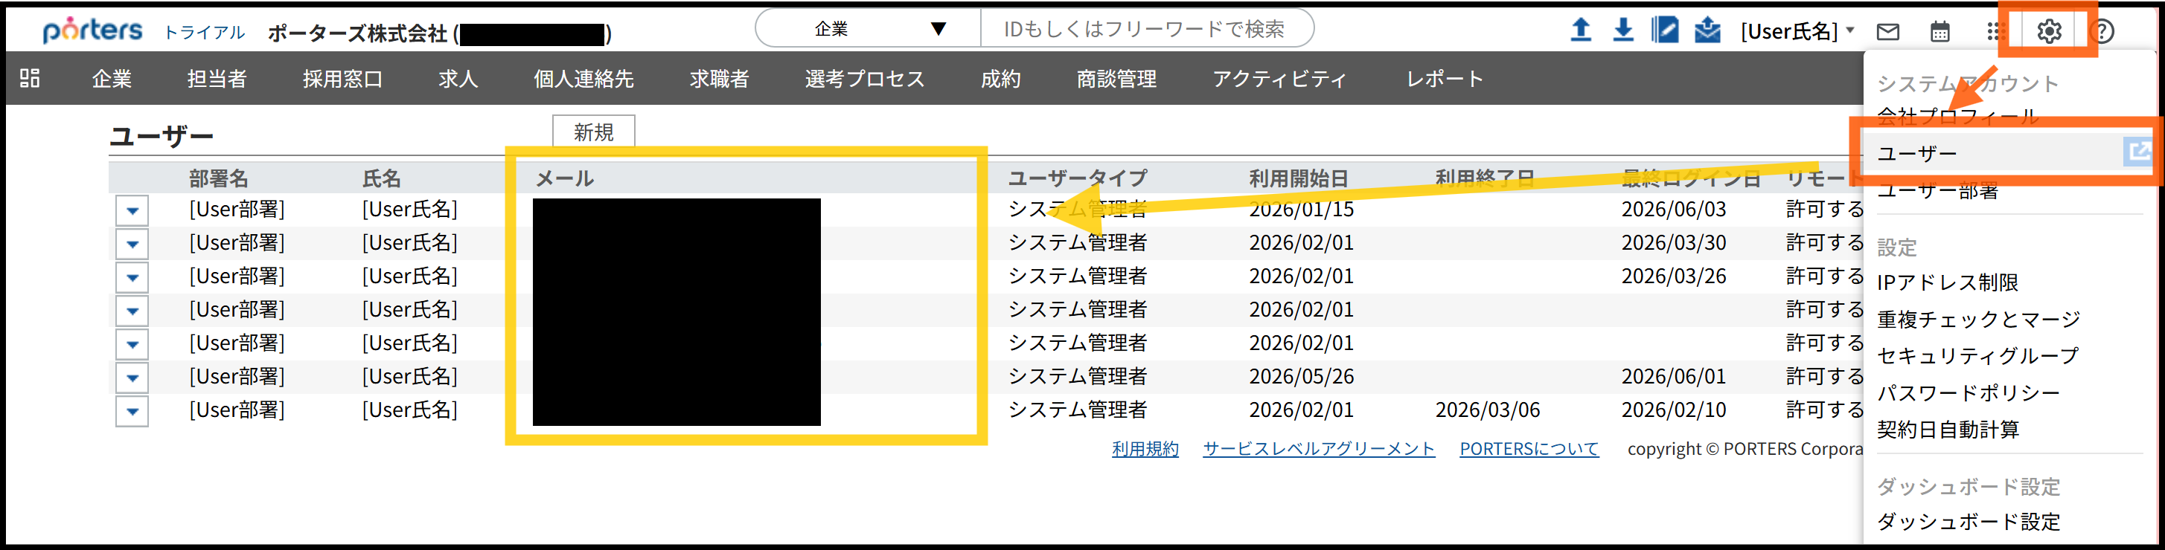2165x550 pixels.
Task: Select ダッシュボード設定 menu entry
Action: (1969, 522)
